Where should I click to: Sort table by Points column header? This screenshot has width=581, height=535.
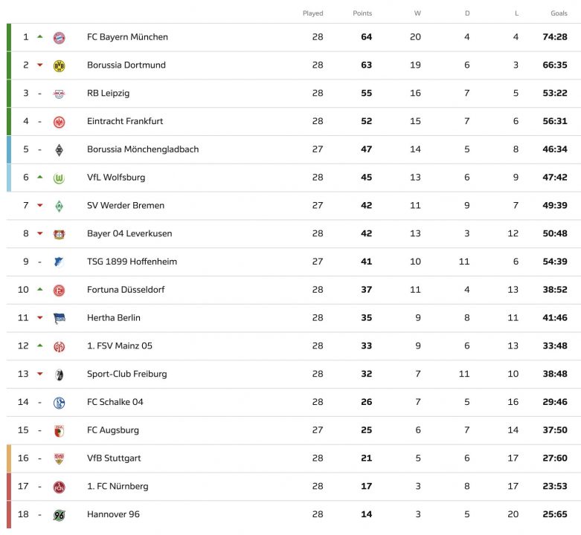click(x=362, y=13)
